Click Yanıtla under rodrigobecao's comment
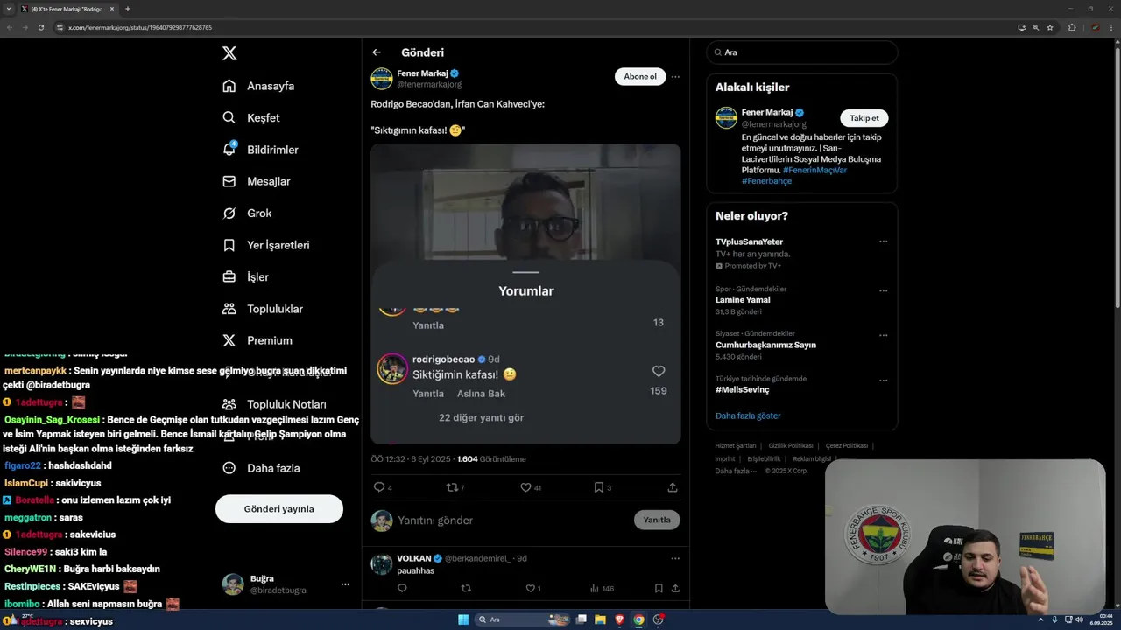1121x630 pixels. [x=428, y=394]
